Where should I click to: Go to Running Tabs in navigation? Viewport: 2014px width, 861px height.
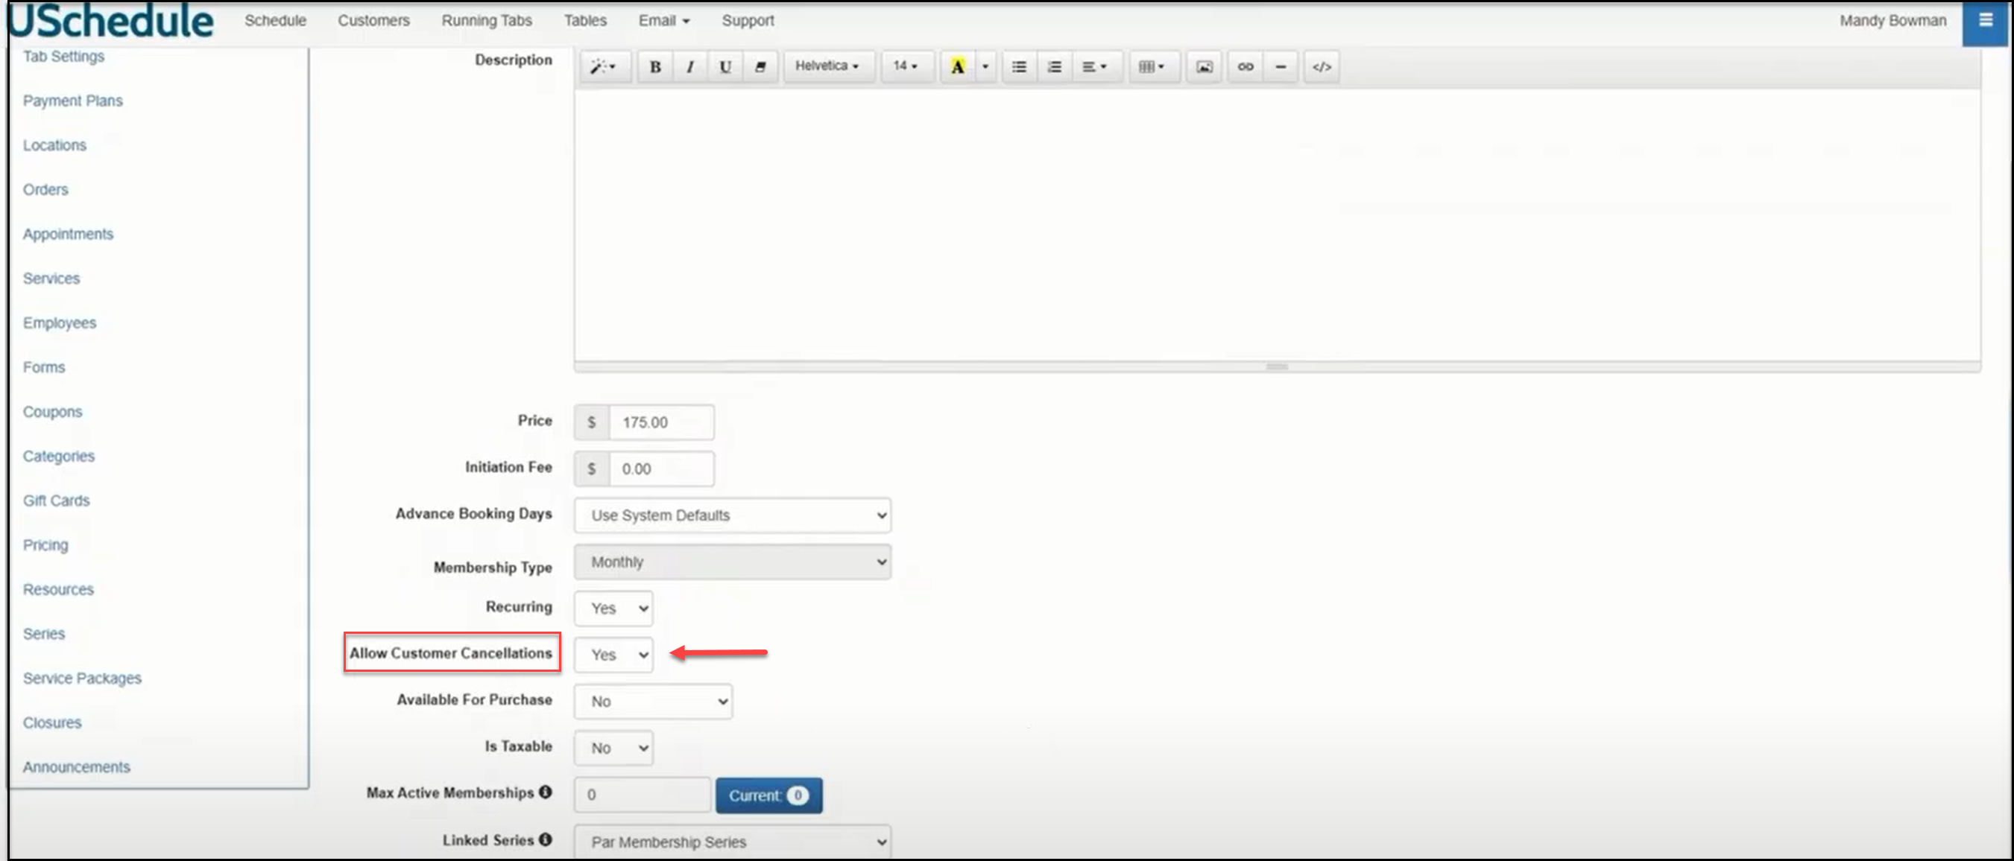point(486,20)
